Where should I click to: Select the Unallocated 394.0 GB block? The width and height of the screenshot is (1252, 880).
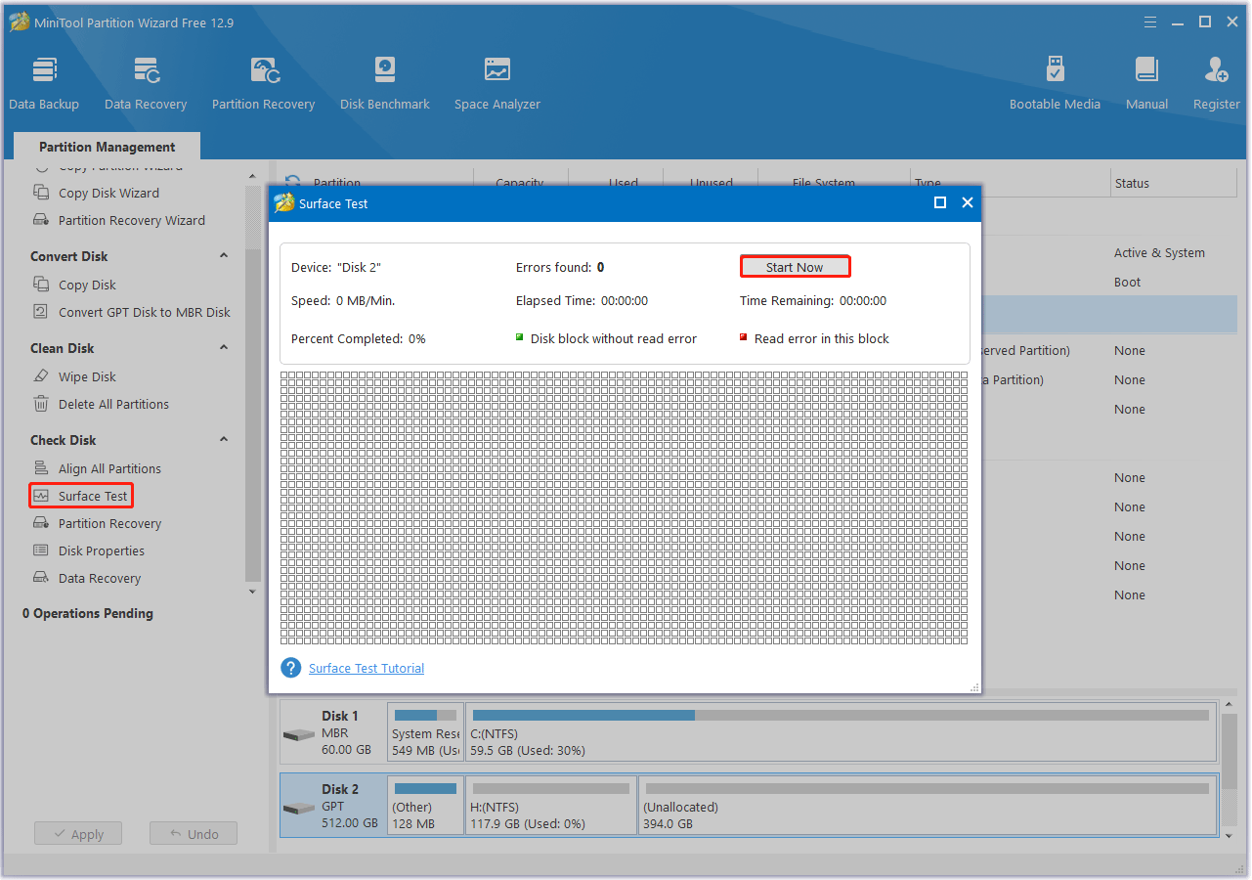coord(928,806)
